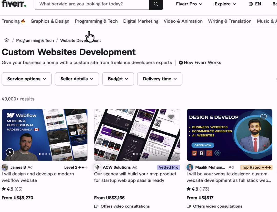Click the globe language icon
The image size is (277, 212).
[x=251, y=4]
